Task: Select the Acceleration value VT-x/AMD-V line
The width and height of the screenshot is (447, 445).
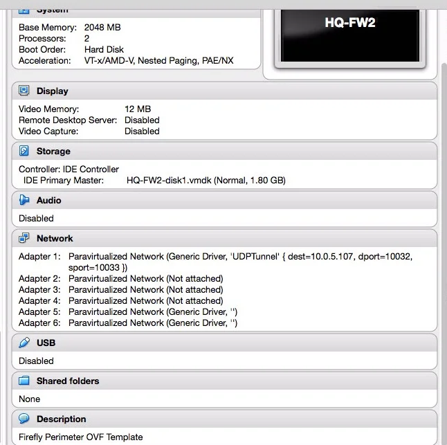Action: [158, 61]
